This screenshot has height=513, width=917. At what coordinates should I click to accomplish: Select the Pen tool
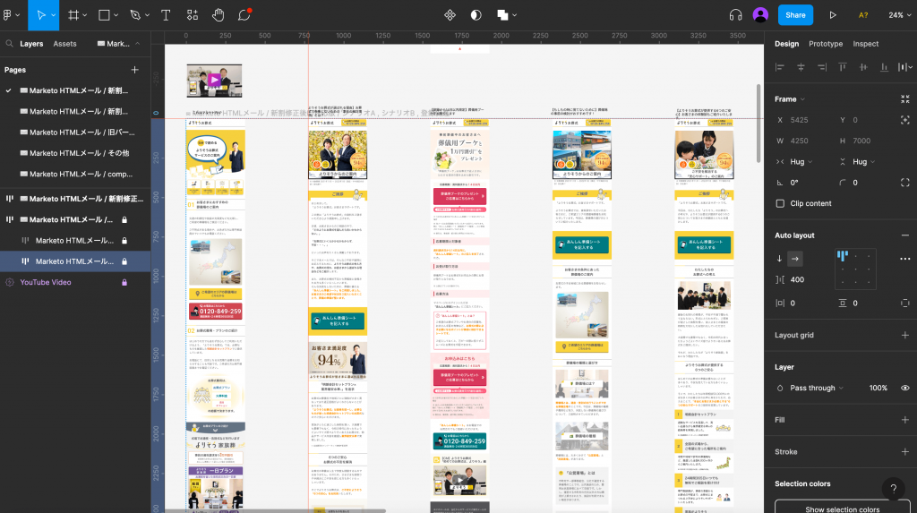[x=134, y=15]
